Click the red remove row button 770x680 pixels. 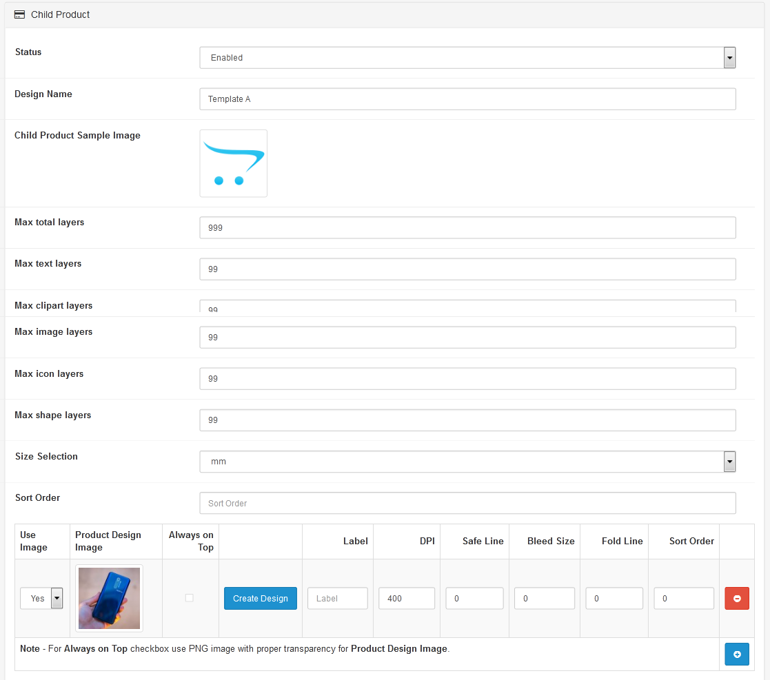pos(737,598)
